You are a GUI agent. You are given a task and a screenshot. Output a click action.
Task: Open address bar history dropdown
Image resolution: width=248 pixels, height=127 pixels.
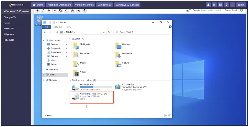104,32
